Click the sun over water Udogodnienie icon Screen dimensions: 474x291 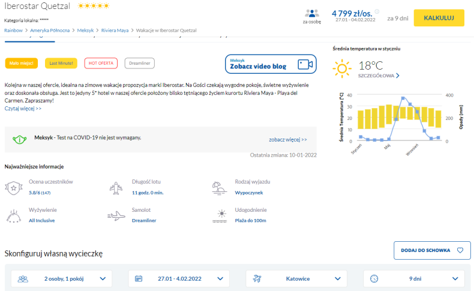[x=220, y=216]
